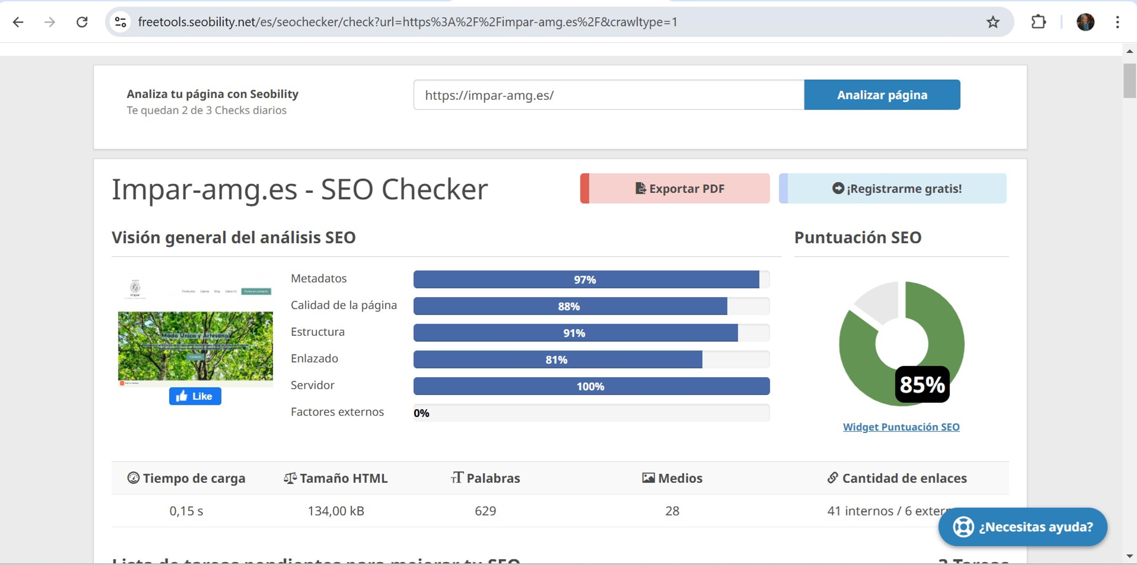The height and width of the screenshot is (565, 1137).
Task: Reload the page with refresh icon
Action: (82, 22)
